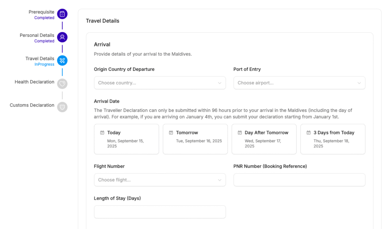
Task: Select Tomorrow, September 16 as arrival date
Action: 195,139
